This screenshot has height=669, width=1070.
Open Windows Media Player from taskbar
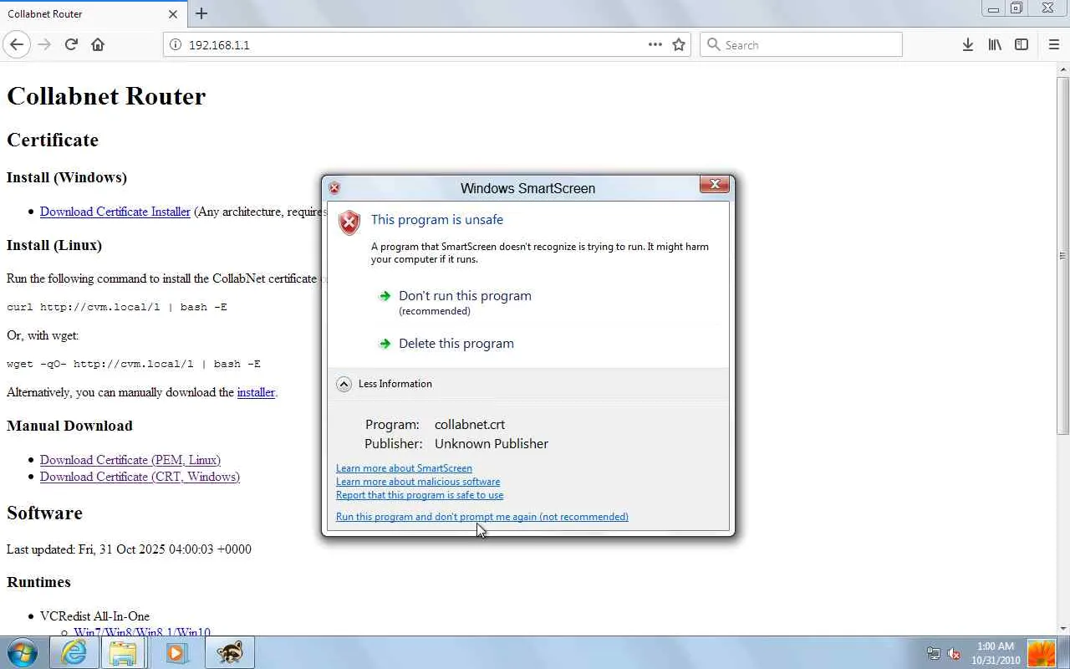pyautogui.click(x=176, y=652)
